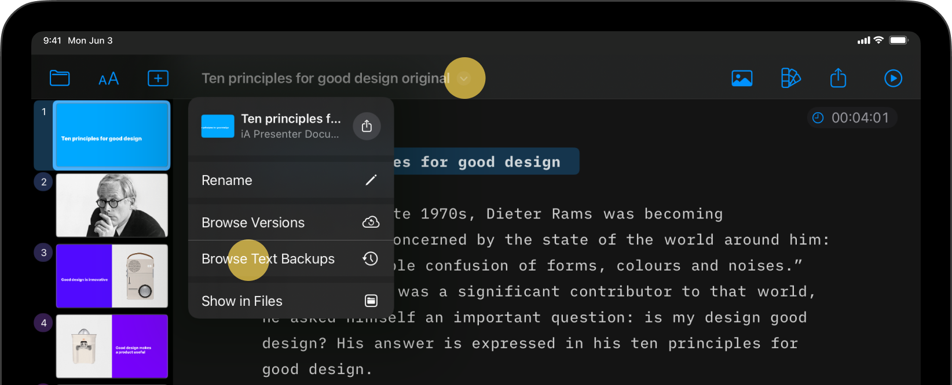
Task: Click the document thumbnail in popup header
Action: click(218, 126)
